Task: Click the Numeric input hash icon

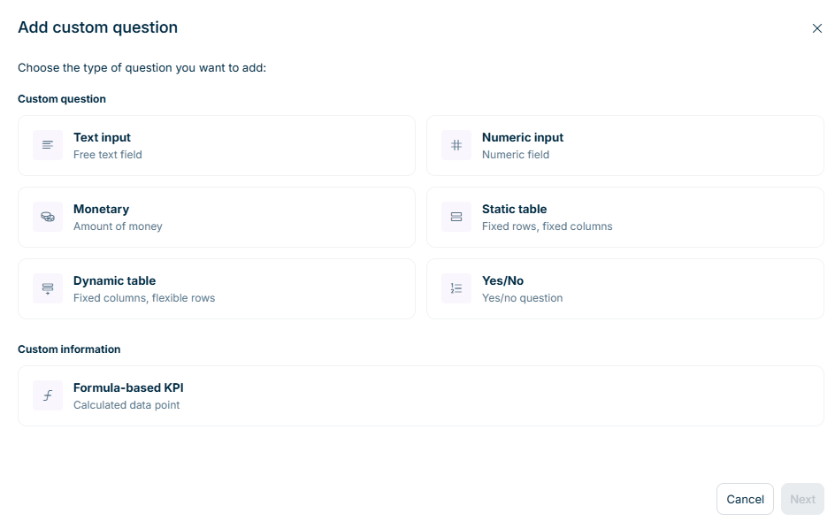Action: coord(456,145)
